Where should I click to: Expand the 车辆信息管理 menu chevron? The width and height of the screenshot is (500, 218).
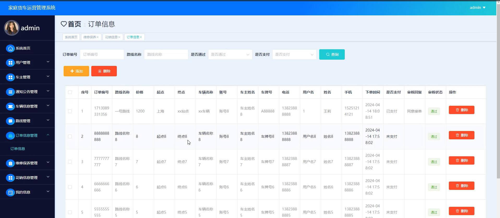[x=48, y=105]
